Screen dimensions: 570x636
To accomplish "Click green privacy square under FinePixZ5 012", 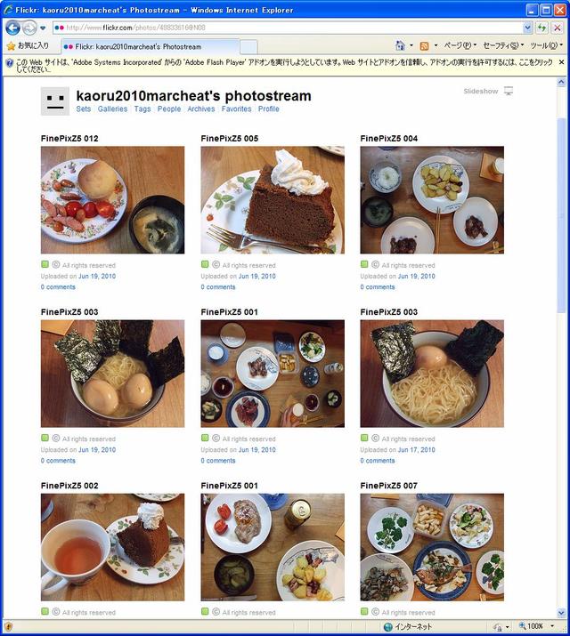I will coord(45,264).
